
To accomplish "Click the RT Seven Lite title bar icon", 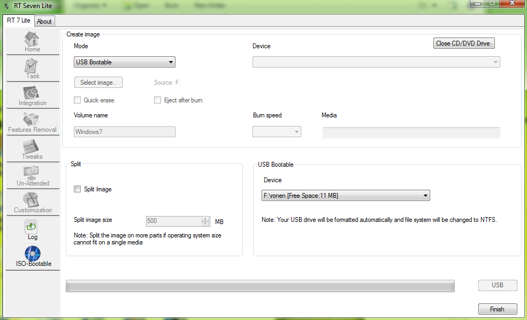I will [6, 6].
